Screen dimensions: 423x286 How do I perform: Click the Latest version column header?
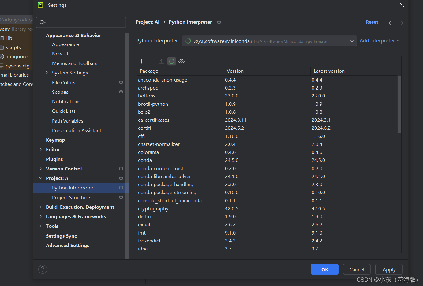tap(356, 71)
